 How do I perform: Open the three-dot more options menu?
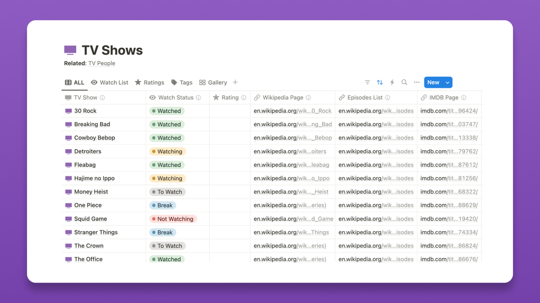pyautogui.click(x=417, y=82)
